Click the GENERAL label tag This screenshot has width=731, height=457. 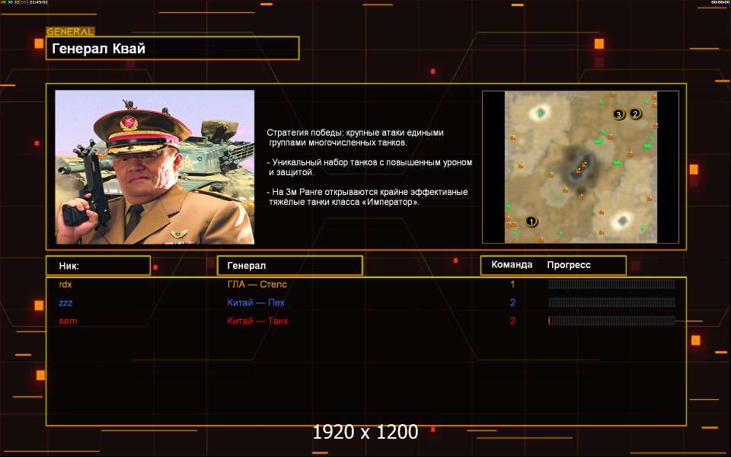70,32
